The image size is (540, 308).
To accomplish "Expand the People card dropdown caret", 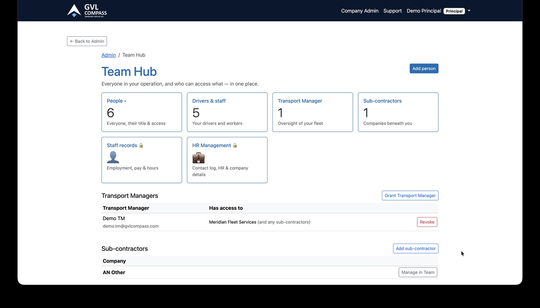I will [125, 101].
